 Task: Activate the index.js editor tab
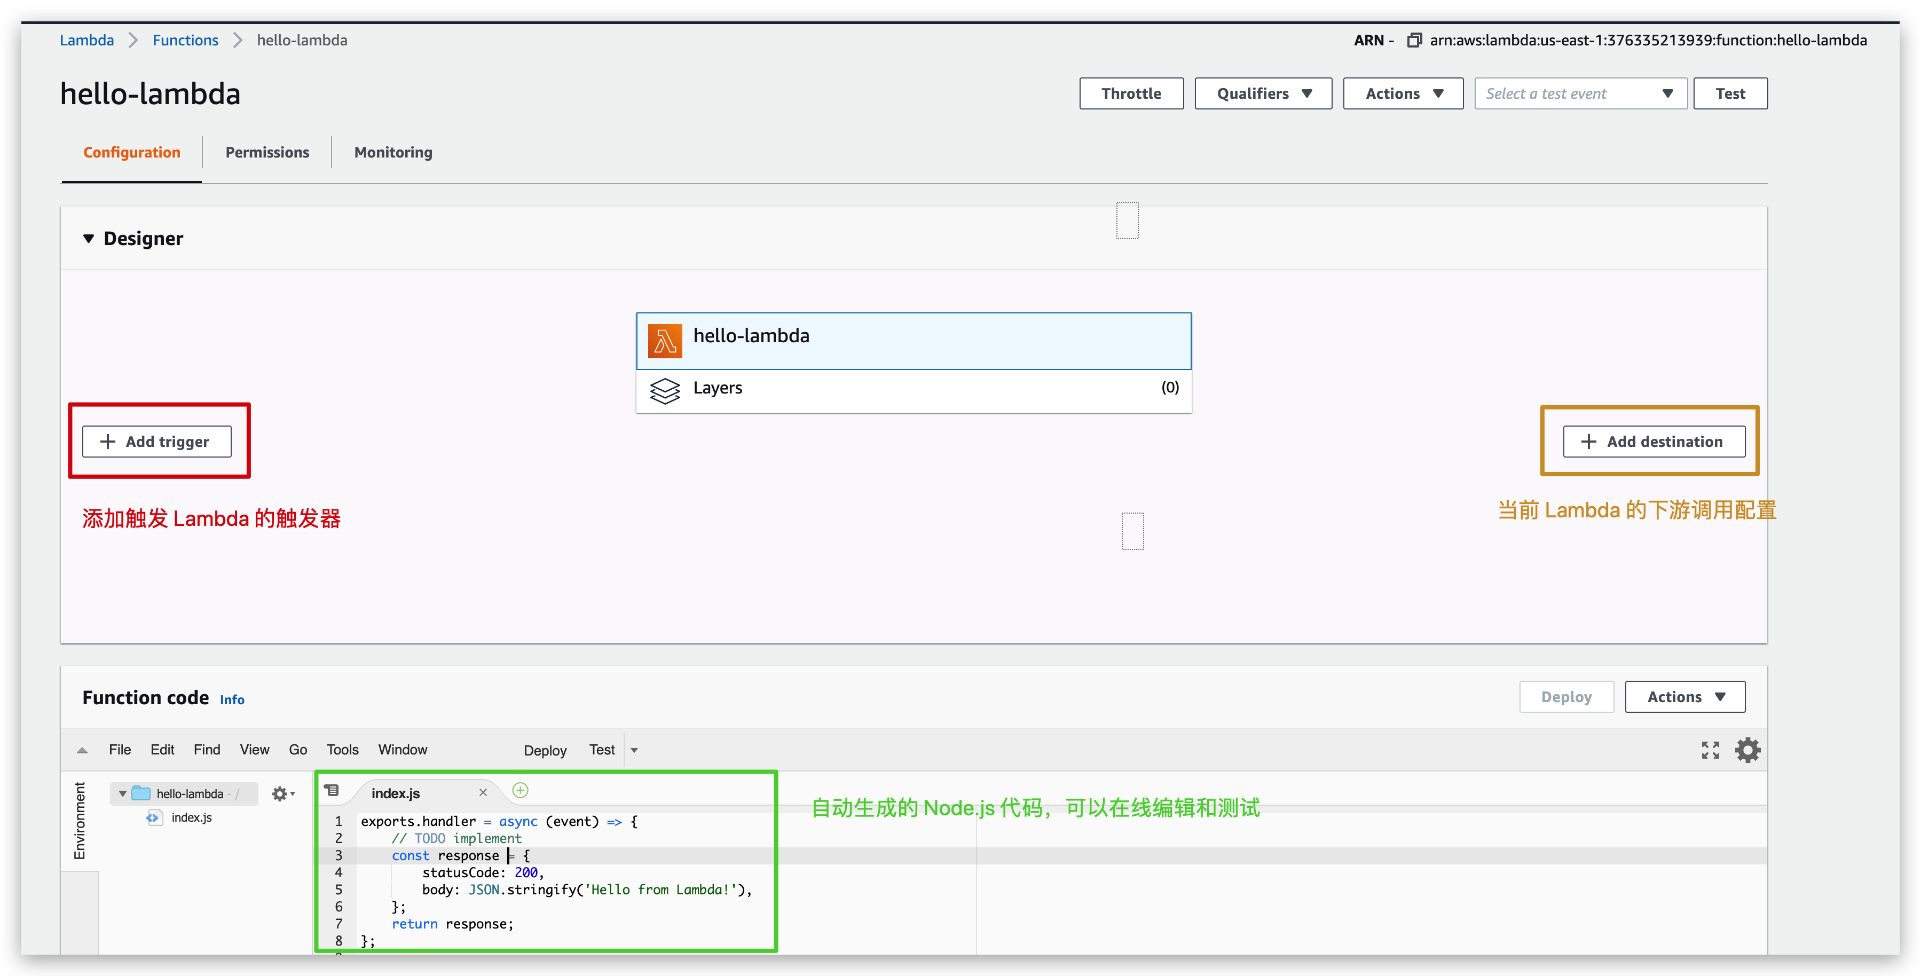point(395,793)
